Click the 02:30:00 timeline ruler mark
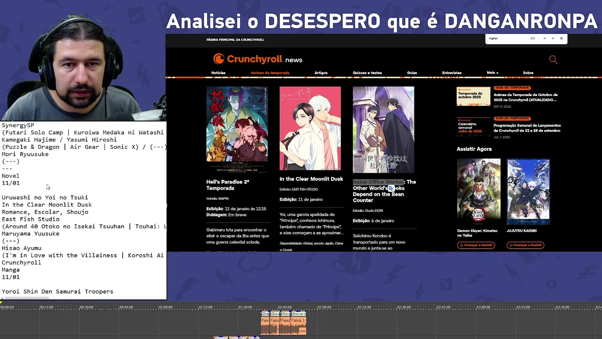The height and width of the screenshot is (339, 602). click(404, 307)
